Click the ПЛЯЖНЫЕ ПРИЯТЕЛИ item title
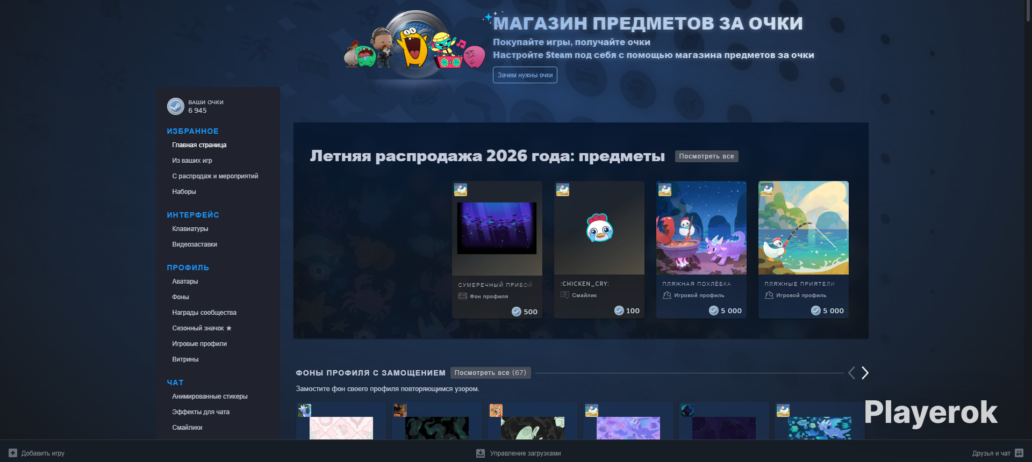 click(x=799, y=284)
